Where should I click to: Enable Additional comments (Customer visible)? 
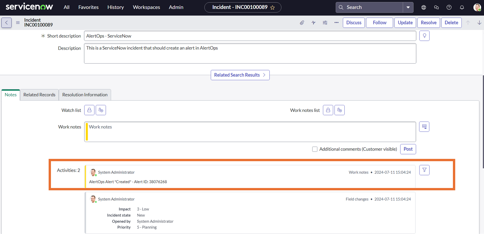[315, 149]
